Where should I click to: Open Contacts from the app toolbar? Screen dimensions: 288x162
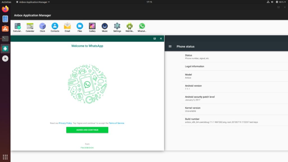[55, 27]
